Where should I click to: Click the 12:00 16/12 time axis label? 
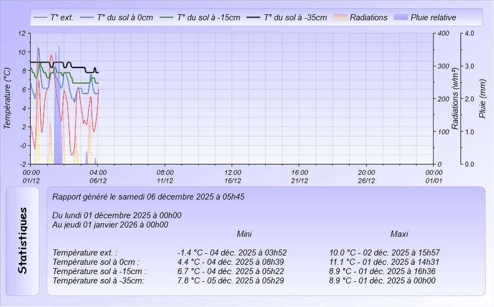pos(233,177)
